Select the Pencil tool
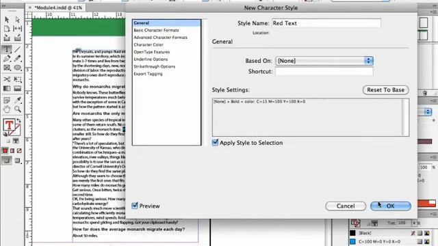Screen dimensions: 438x246 point(18,59)
